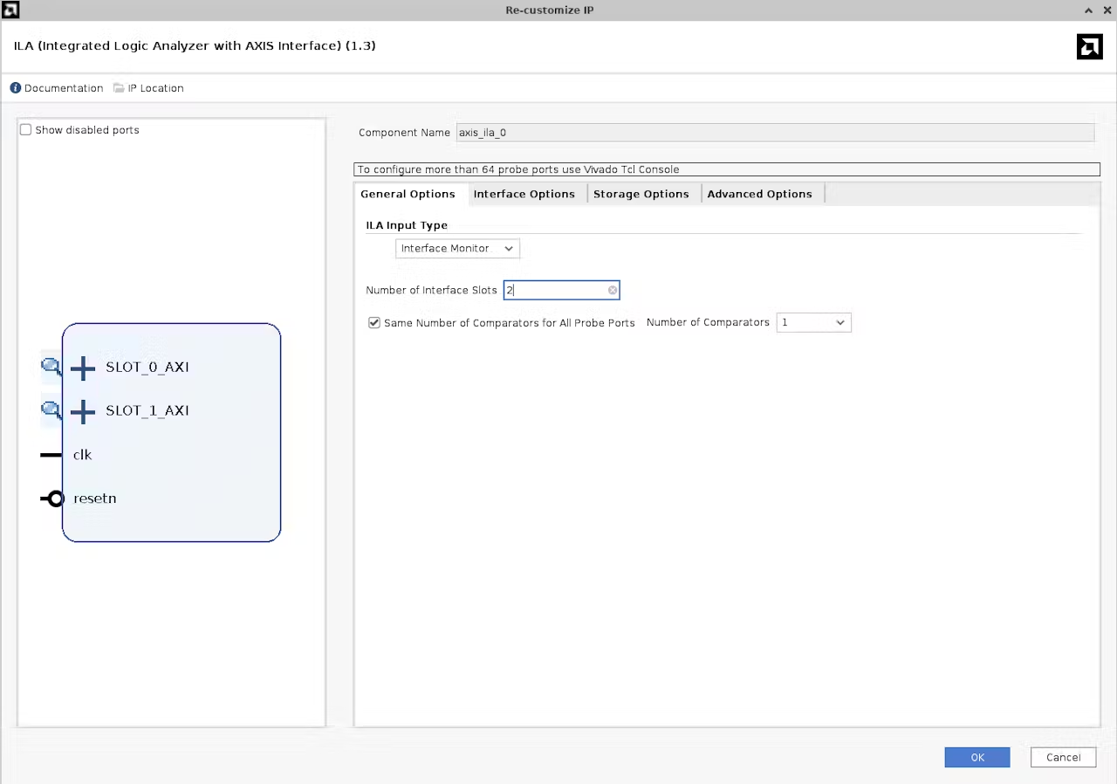Open the Documentation link
The width and height of the screenshot is (1117, 784).
point(64,88)
